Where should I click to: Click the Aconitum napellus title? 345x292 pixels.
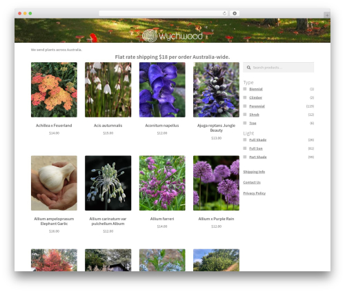162,126
